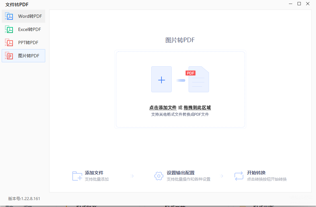The width and height of the screenshot is (316, 207).
Task: Click the 拖拽到此区域 link text
Action: 197,108
